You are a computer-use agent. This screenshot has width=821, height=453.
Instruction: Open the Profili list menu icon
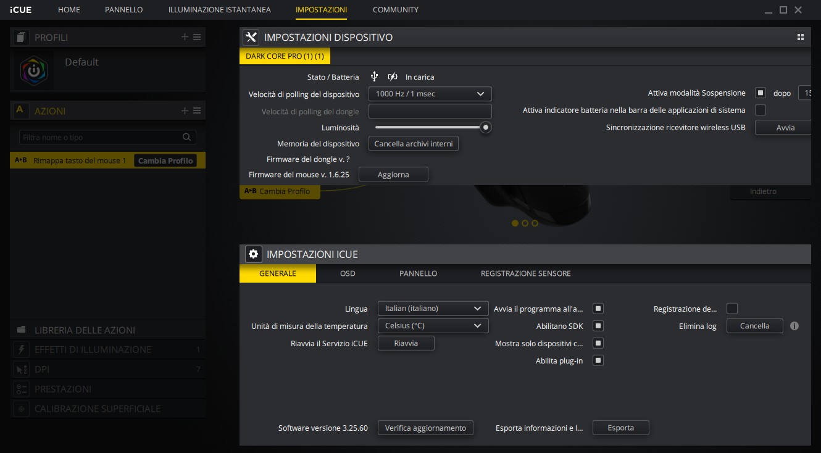(197, 37)
